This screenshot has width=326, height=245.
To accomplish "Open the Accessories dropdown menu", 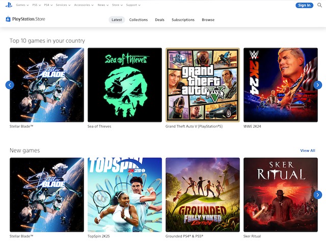I will point(83,5).
